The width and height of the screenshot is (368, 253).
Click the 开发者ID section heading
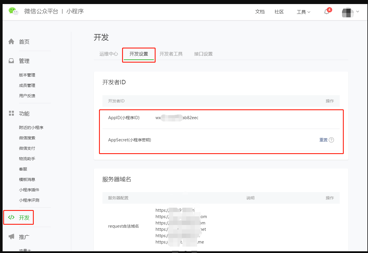[x=114, y=82]
